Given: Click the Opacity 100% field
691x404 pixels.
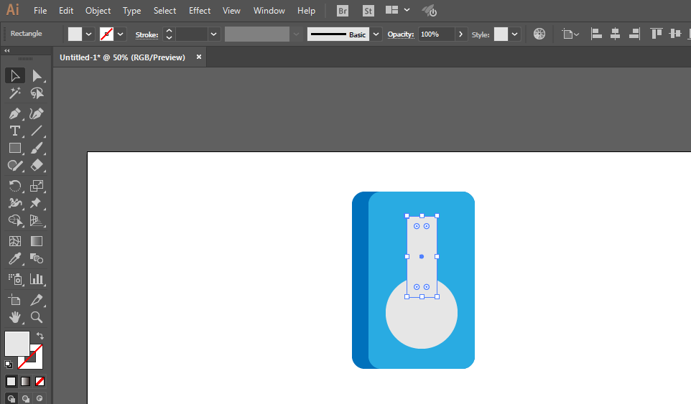Looking at the screenshot, I should coord(436,34).
